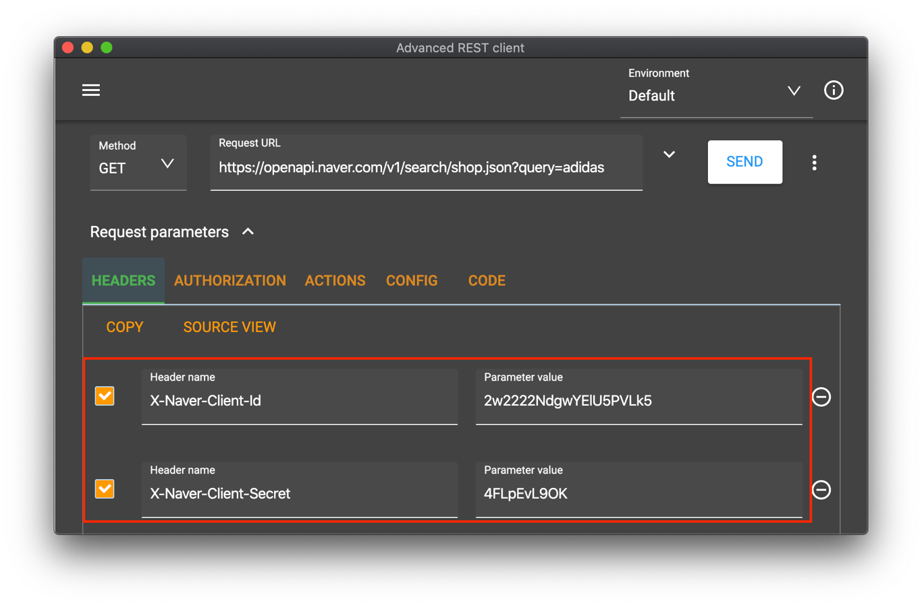Copy headers with the COPY button
Screen dimensions: 922x606
click(x=125, y=327)
